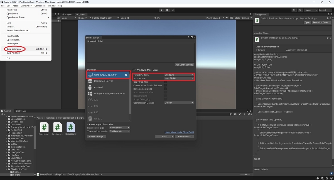Open the Full HD resolution dropdown
This screenshot has width=334, height=180.
coord(105,18)
